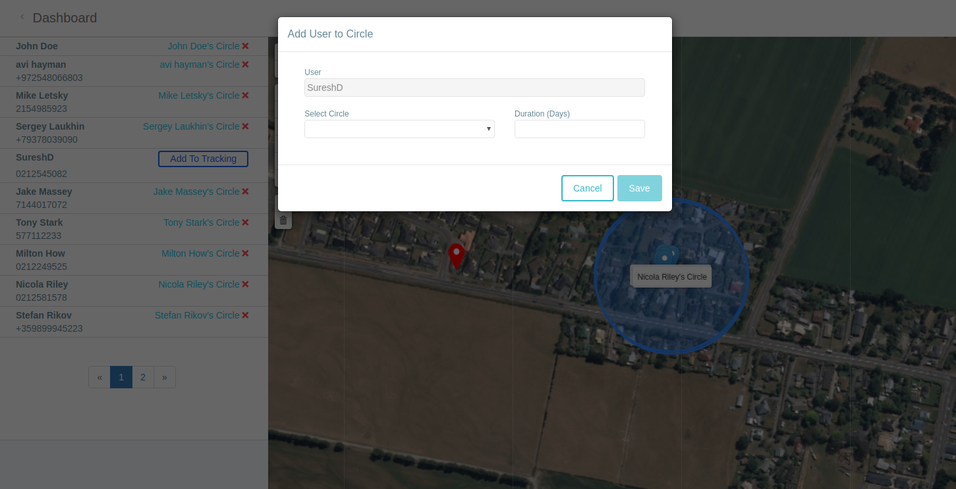This screenshot has width=956, height=489.
Task: Click phone number 0212545082
Action: [42, 174]
